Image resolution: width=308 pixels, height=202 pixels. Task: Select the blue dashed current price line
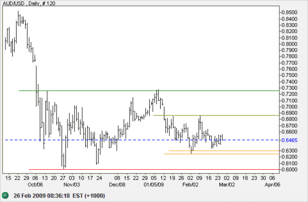(142, 140)
